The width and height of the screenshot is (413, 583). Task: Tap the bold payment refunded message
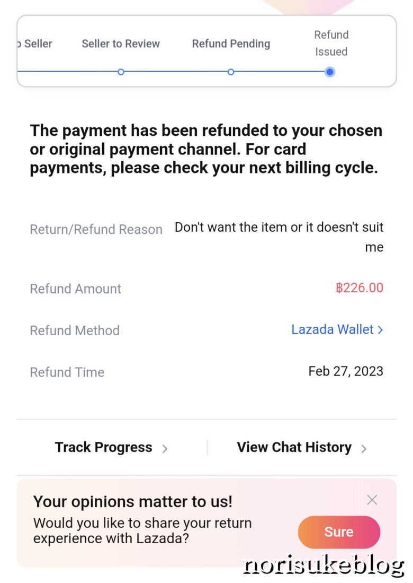point(206,149)
